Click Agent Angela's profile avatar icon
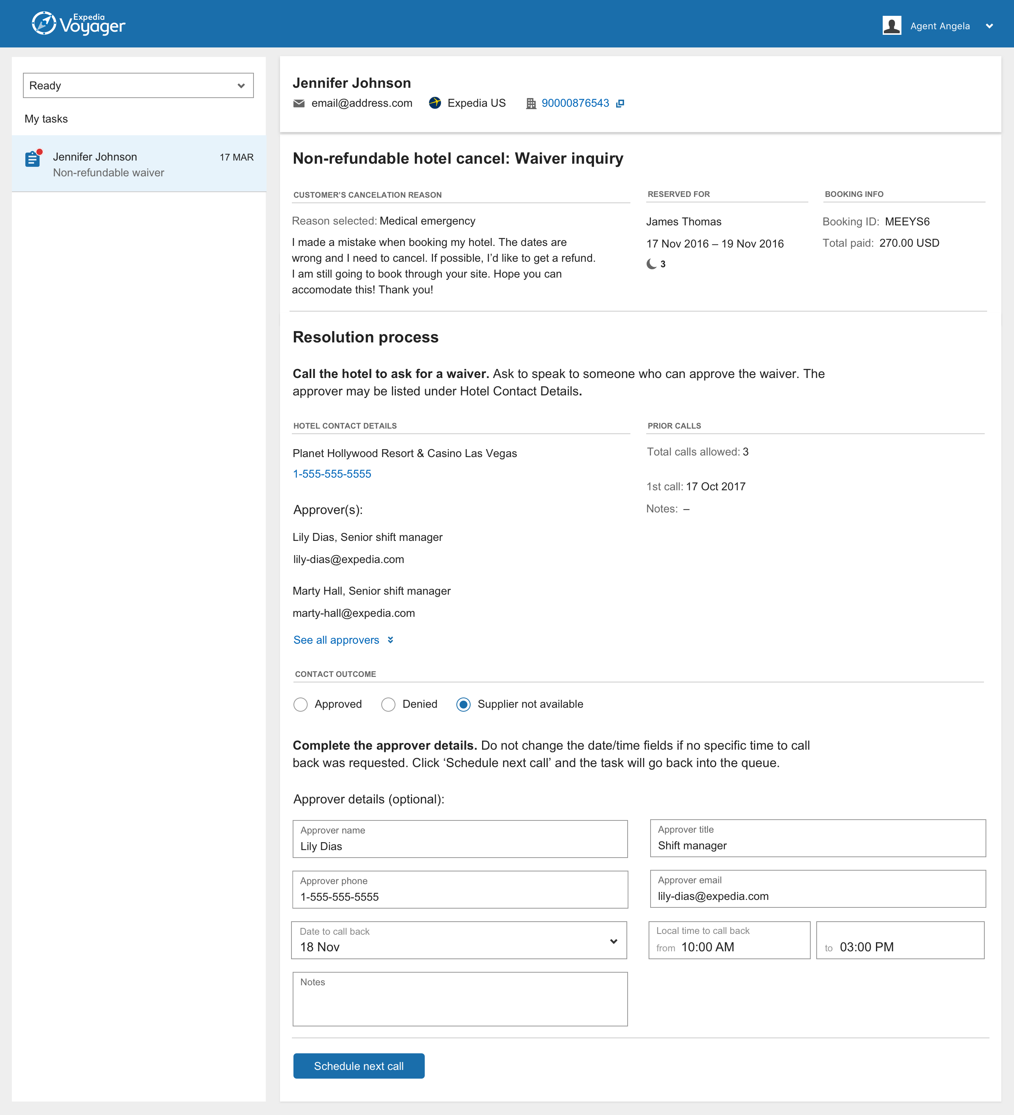The height and width of the screenshot is (1115, 1014). pyautogui.click(x=891, y=25)
